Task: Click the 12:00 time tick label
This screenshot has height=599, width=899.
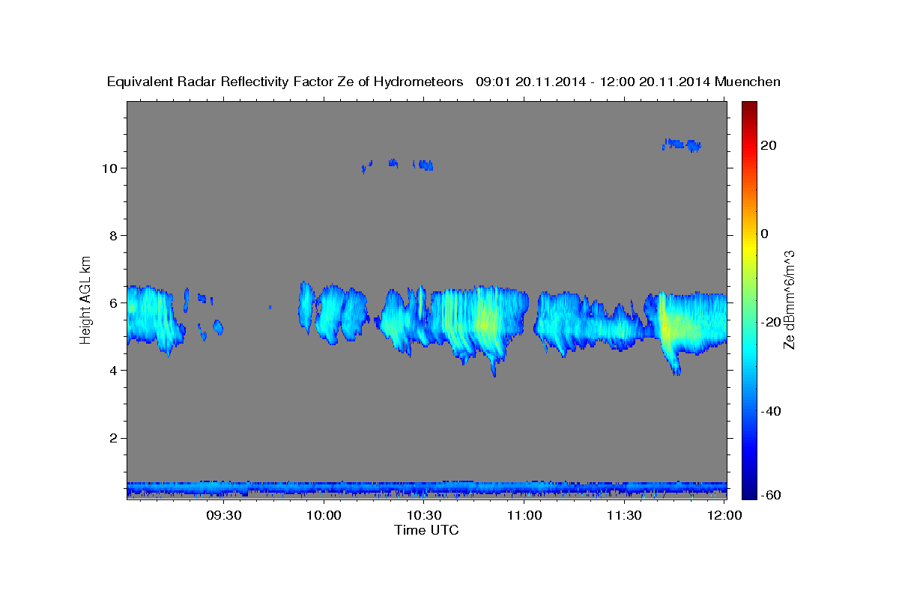Action: (x=724, y=516)
